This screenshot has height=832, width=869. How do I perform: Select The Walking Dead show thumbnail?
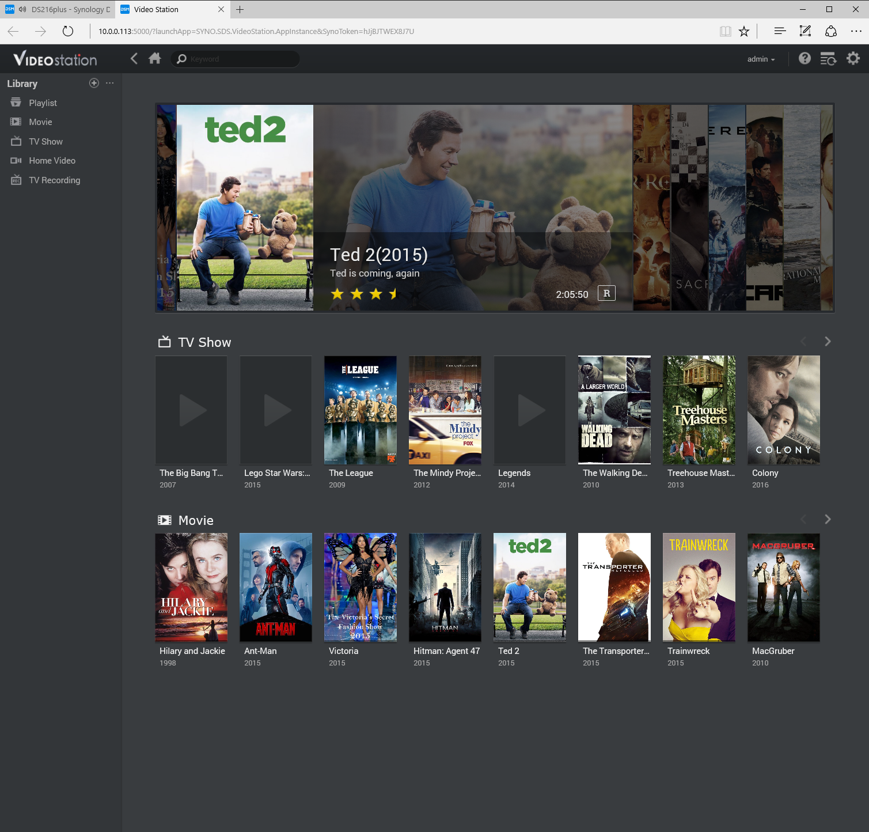coord(614,410)
